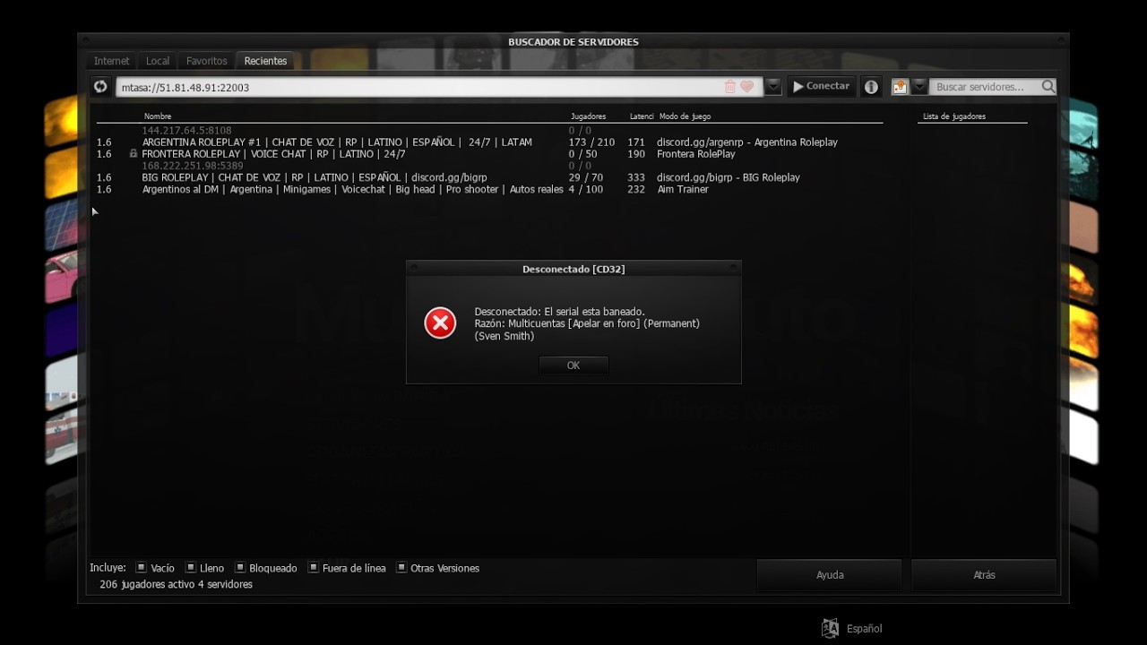This screenshot has width=1147, height=645.
Task: Sort by the Latenci column header
Action: (642, 116)
